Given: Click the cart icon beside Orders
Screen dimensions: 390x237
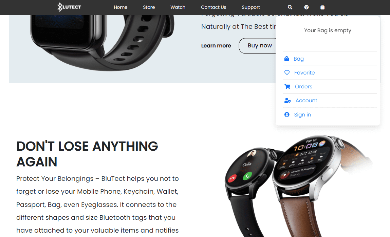Looking at the screenshot, I should tap(287, 87).
